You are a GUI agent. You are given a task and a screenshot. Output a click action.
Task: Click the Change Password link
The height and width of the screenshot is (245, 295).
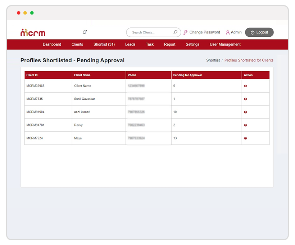(x=204, y=32)
